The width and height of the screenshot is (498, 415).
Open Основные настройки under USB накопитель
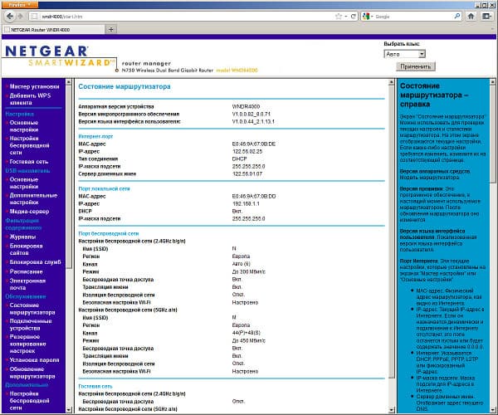point(24,183)
